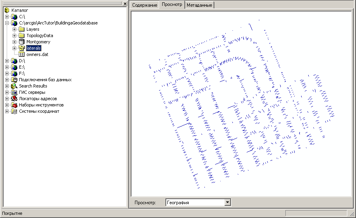
Task: Click the Наборы инструментов toolbox icon
Action: 14,105
